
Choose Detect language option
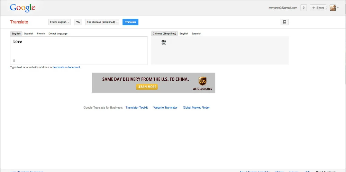click(58, 34)
